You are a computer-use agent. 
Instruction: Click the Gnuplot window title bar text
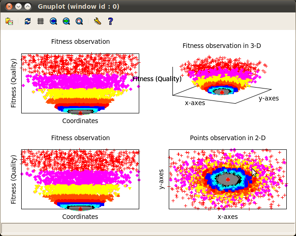click(x=77, y=6)
